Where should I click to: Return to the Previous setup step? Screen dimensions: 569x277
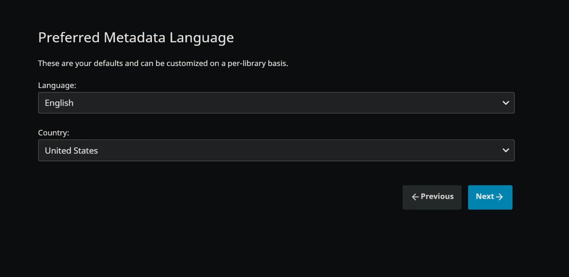tap(432, 197)
